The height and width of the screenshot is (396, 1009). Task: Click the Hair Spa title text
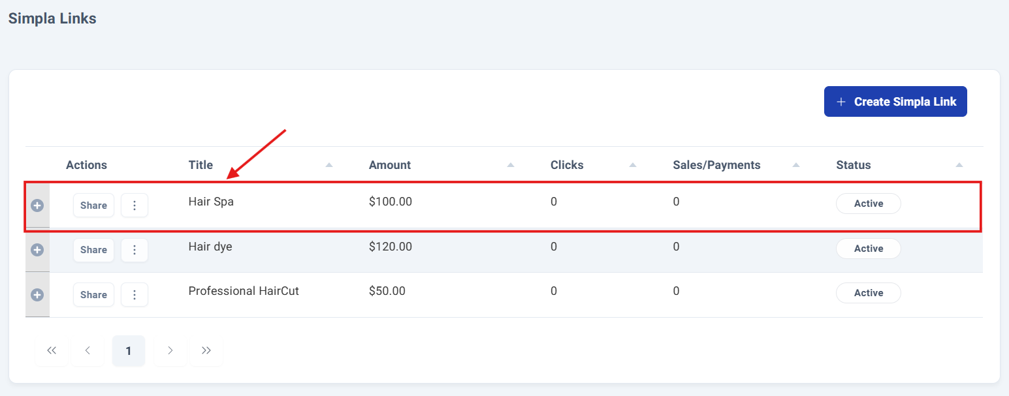tap(211, 202)
